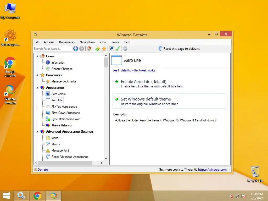268x201 pixels.
Task: Collapse the Home tree node
Action: click(x=37, y=56)
